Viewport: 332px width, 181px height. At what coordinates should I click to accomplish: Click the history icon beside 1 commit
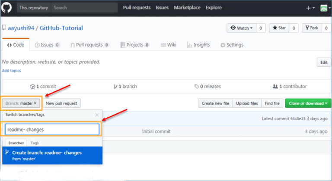[x=32, y=86]
